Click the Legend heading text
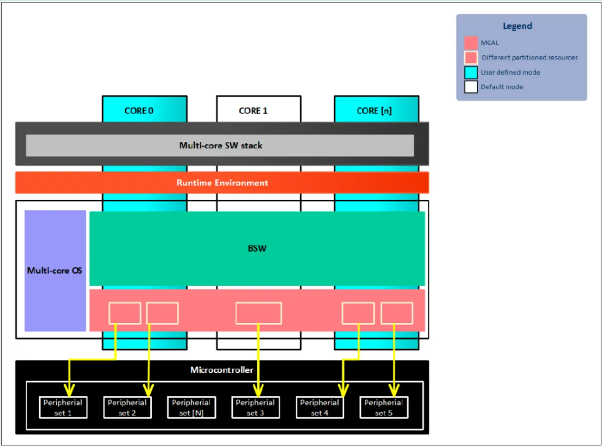 point(517,26)
